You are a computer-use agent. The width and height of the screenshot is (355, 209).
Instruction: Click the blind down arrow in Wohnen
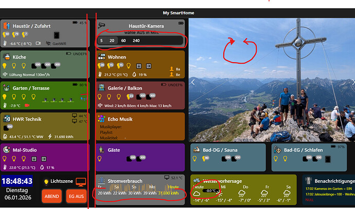pos(139,66)
